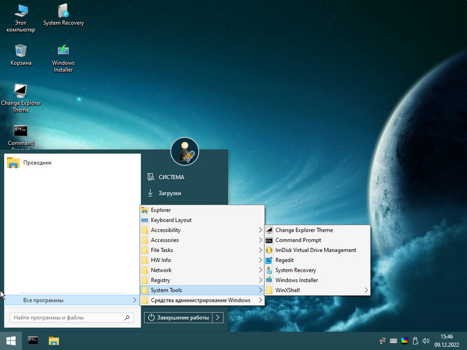Expand the HW Info folder submenu

point(202,260)
